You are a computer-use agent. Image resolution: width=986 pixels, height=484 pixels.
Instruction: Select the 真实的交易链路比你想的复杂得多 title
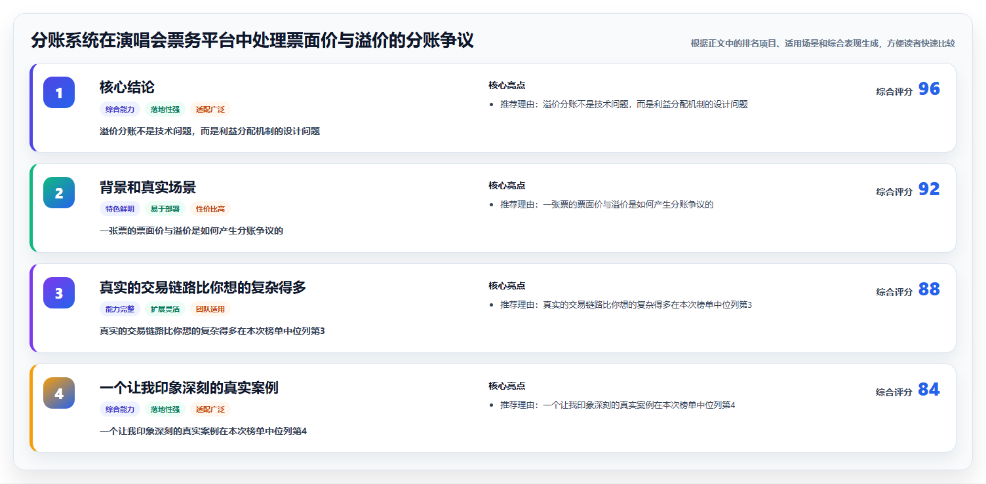(x=203, y=288)
